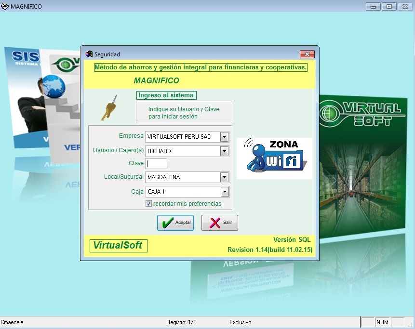Viewport: 415px width, 329px height.
Task: Maximize the MAGNIFICO main window
Action: click(x=389, y=6)
